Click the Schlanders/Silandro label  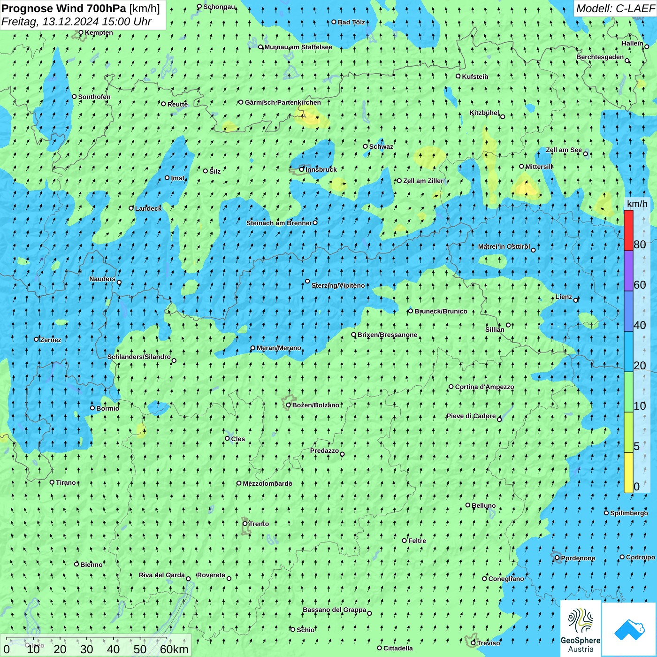139,357
